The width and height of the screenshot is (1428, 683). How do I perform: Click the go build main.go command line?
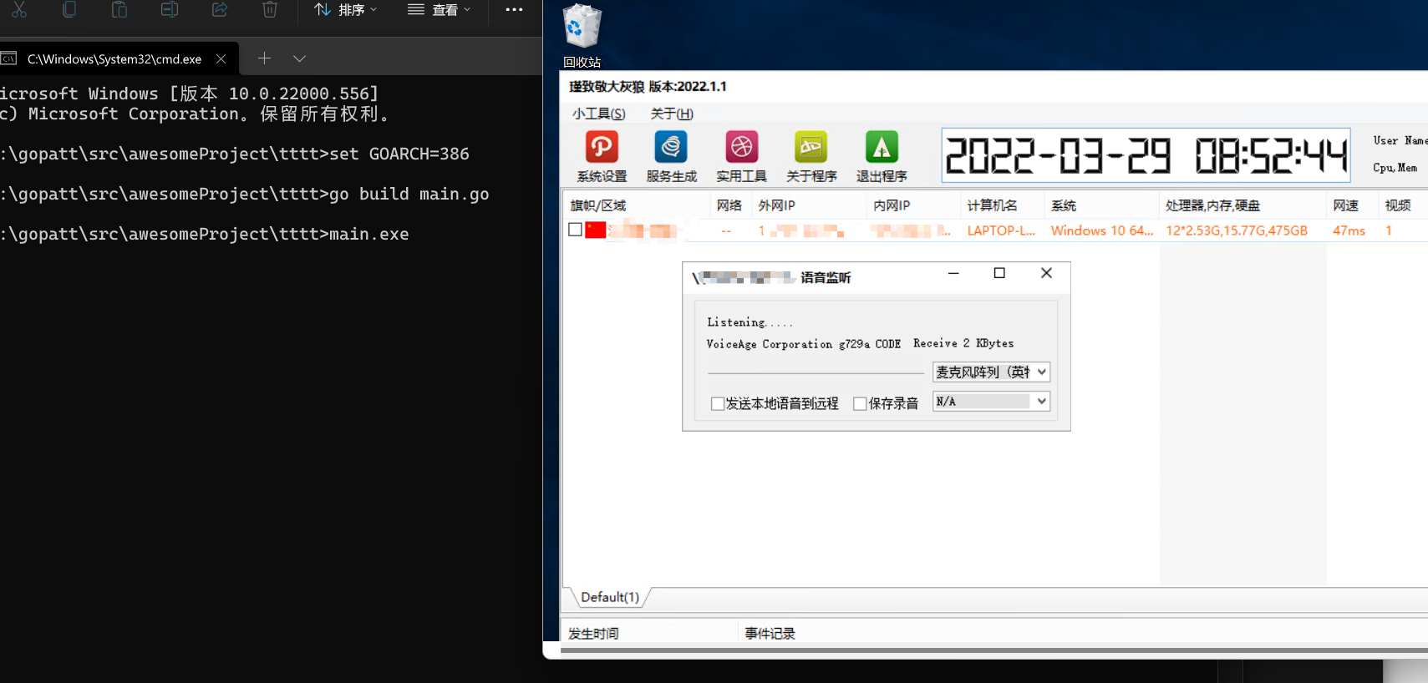245,194
